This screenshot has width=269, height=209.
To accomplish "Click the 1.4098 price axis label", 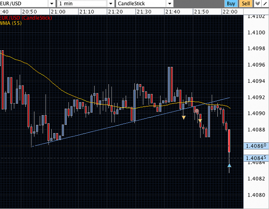I will point(256,48).
